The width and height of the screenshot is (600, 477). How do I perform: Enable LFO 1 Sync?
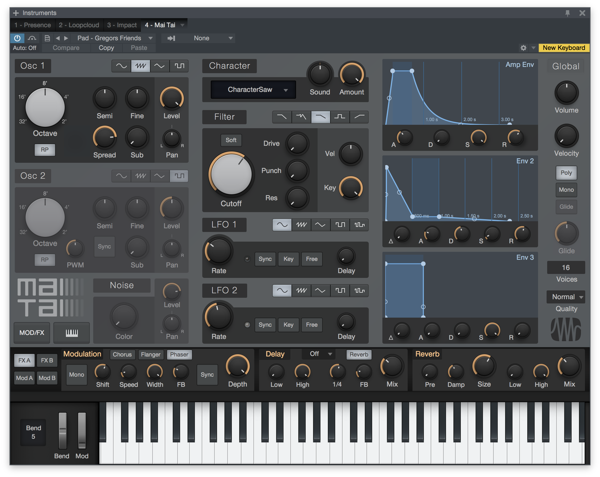265,259
